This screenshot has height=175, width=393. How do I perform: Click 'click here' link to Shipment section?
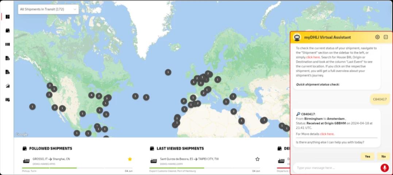pos(313,57)
